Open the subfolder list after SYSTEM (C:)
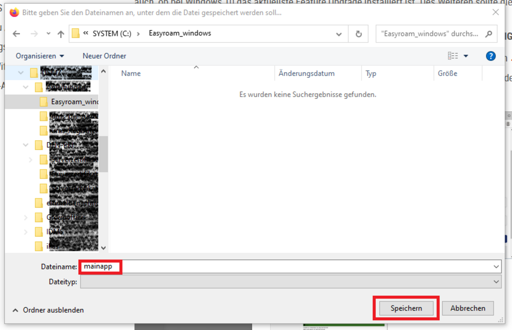The width and height of the screenshot is (512, 330). pos(138,34)
